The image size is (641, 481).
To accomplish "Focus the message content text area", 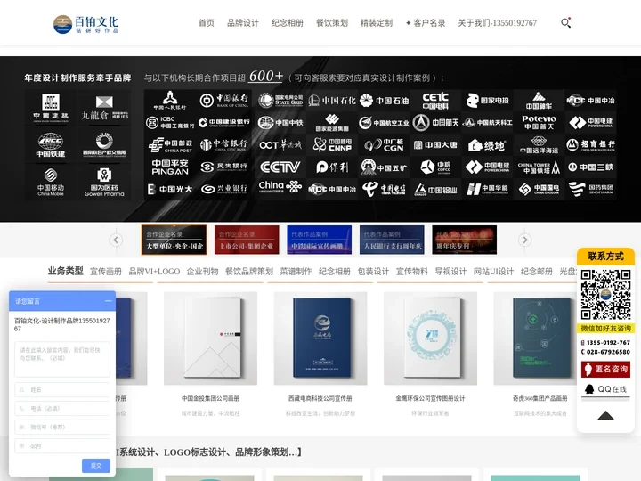I will pyautogui.click(x=62, y=359).
